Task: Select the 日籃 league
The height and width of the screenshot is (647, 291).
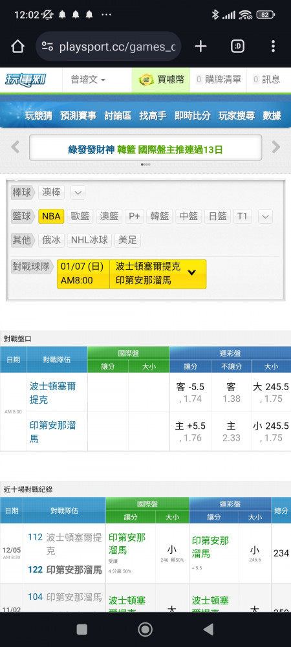Action: coord(217,216)
